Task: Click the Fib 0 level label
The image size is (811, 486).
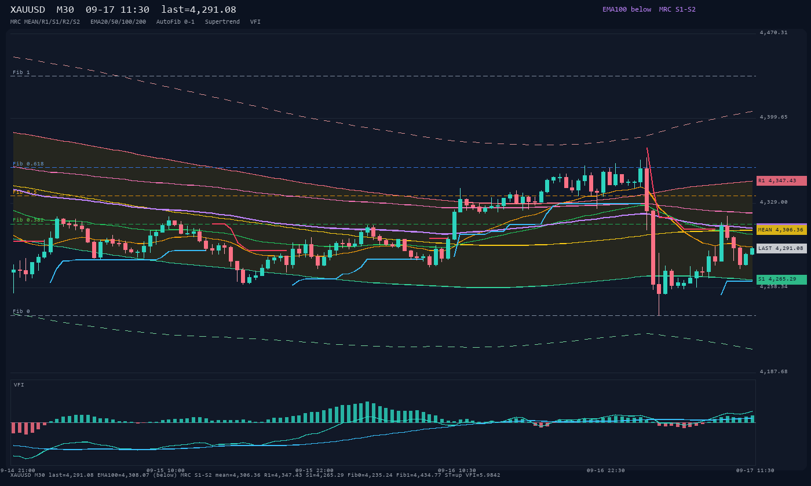Action: click(x=21, y=311)
